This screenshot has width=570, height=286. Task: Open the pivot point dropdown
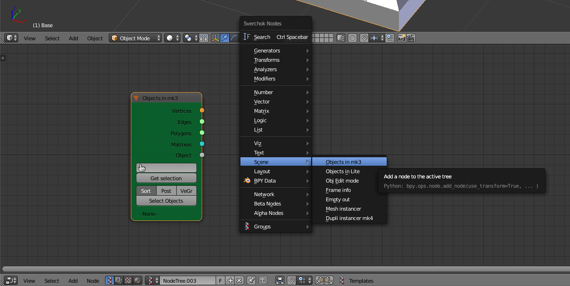coord(190,38)
